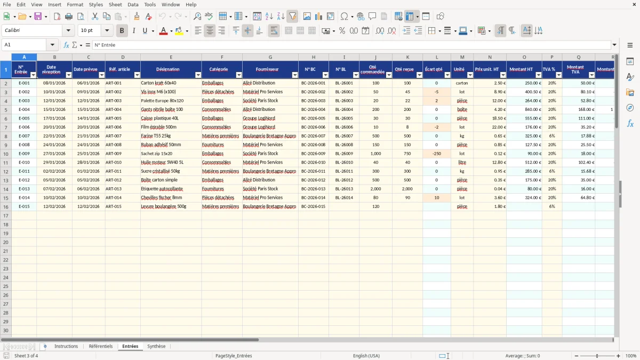The image size is (640, 360).
Task: Open Print Preview
Action: coord(79,17)
